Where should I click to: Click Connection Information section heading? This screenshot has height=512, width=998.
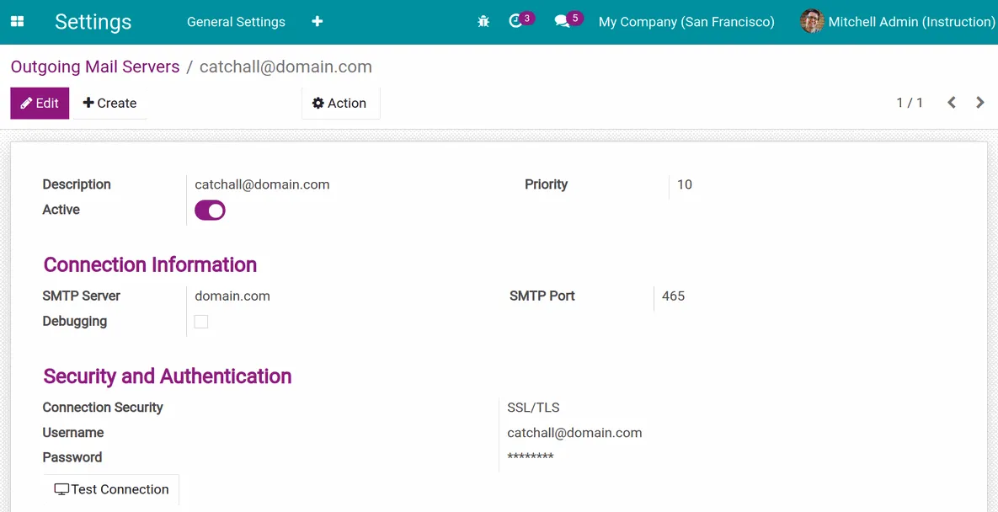[x=150, y=264]
